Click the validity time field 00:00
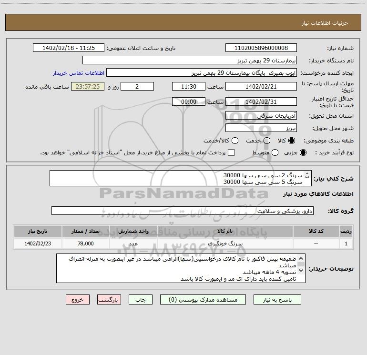The image size is (367, 355). tap(189, 102)
